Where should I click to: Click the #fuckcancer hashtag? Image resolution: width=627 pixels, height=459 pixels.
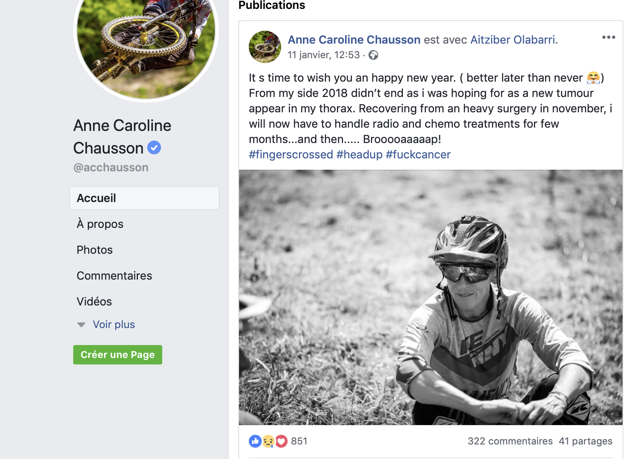pyautogui.click(x=418, y=154)
